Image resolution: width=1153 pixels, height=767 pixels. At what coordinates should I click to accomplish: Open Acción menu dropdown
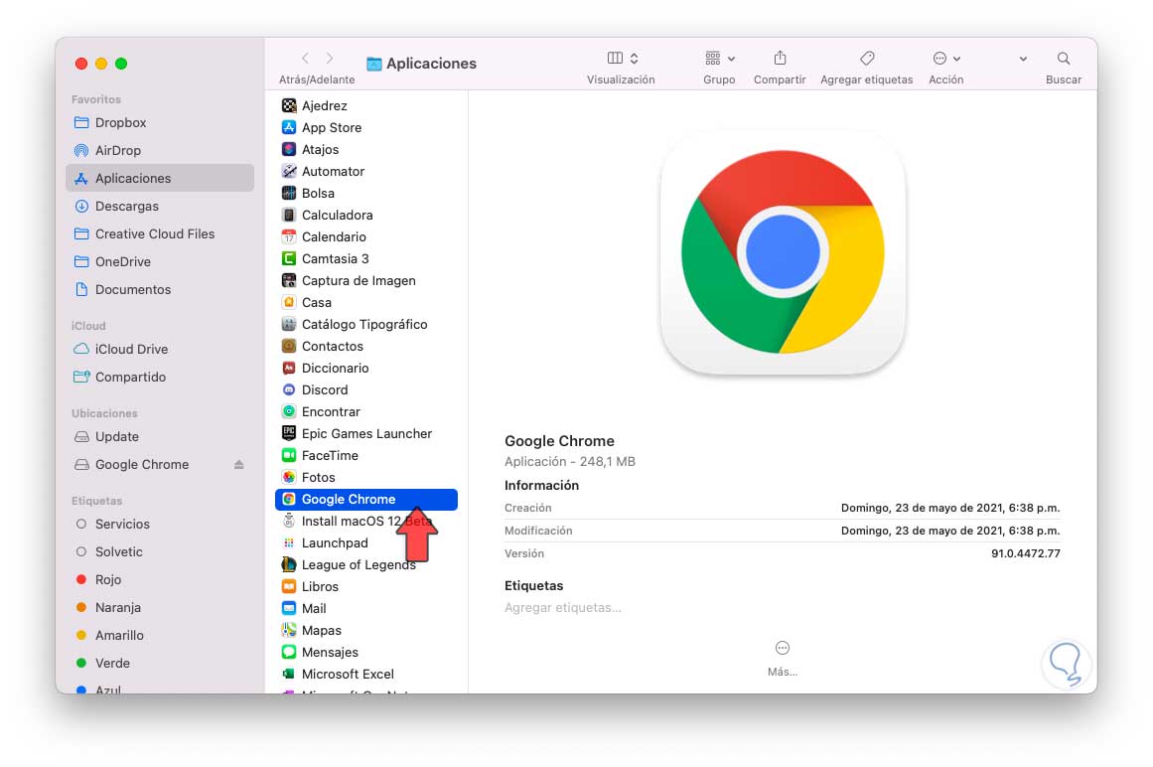coord(946,58)
